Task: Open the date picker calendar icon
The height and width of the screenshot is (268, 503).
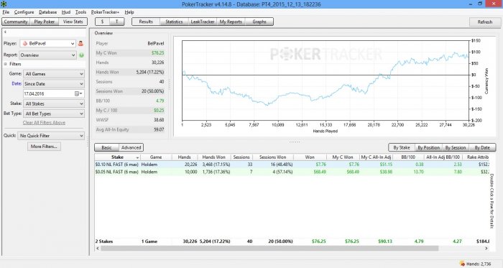Action: 78,93
